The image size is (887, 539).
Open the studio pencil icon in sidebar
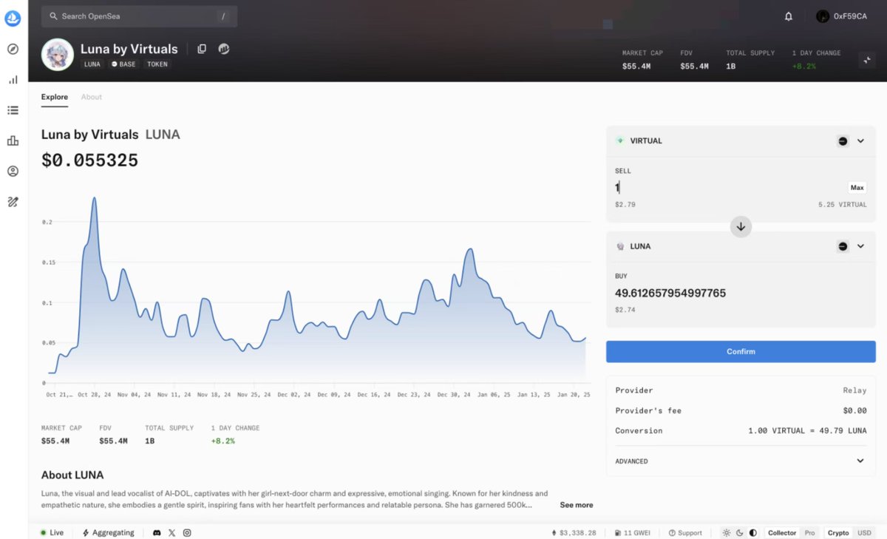point(13,201)
